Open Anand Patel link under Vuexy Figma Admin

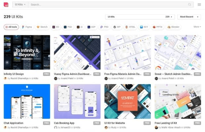(67, 79)
